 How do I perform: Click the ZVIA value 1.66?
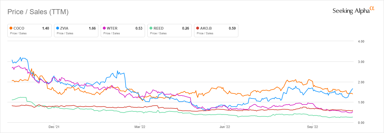click(x=92, y=28)
